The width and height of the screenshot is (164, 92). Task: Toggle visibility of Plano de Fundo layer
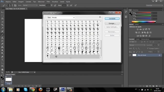click(130, 55)
